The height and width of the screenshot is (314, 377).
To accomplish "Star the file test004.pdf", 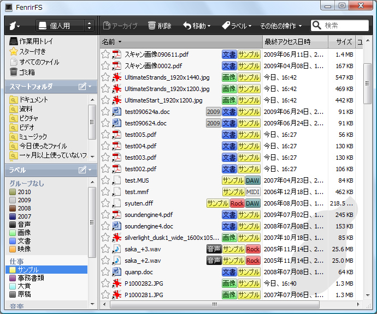I will (x=105, y=146).
